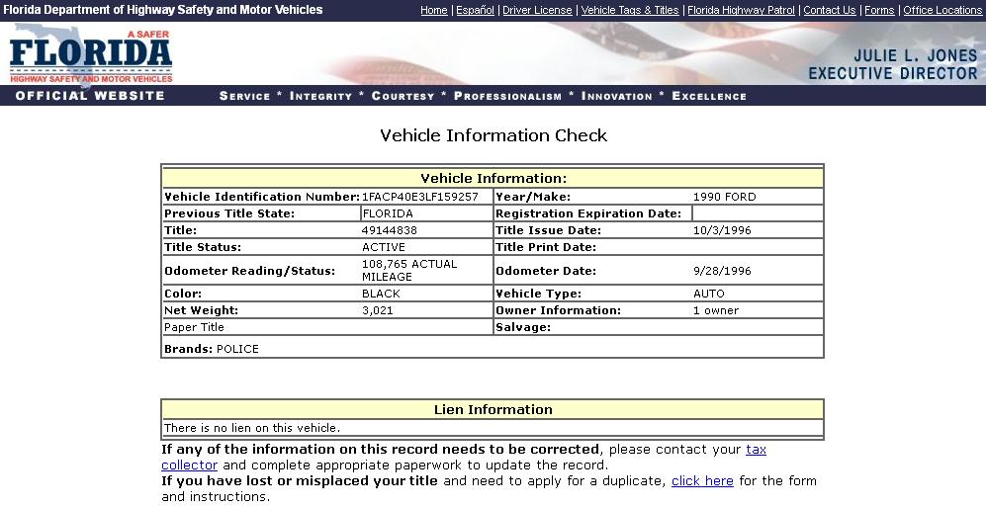Open the Home link in top navigation
Screen dimensions: 986x508
pyautogui.click(x=433, y=10)
